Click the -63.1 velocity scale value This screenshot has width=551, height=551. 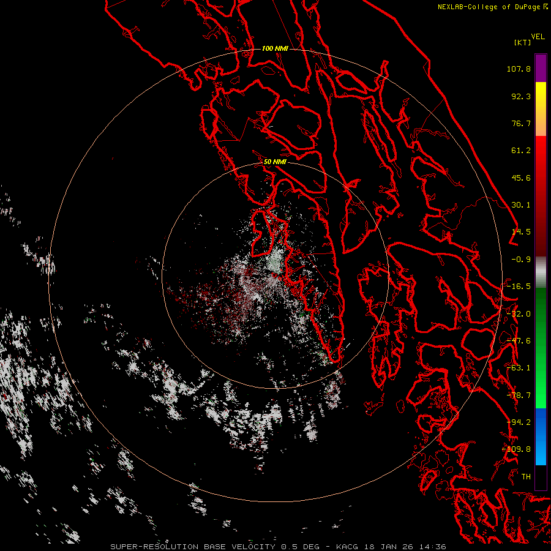tap(519, 368)
